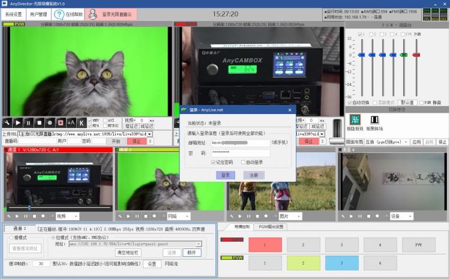Click the 断开 disconnect button
The height and width of the screenshot is (279, 450).
coord(191,253)
